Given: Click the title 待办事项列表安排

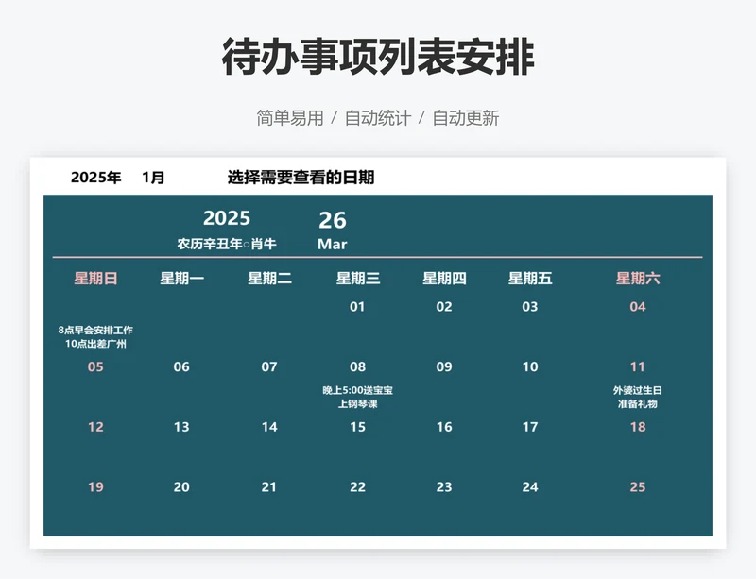Looking at the screenshot, I should click(378, 57).
